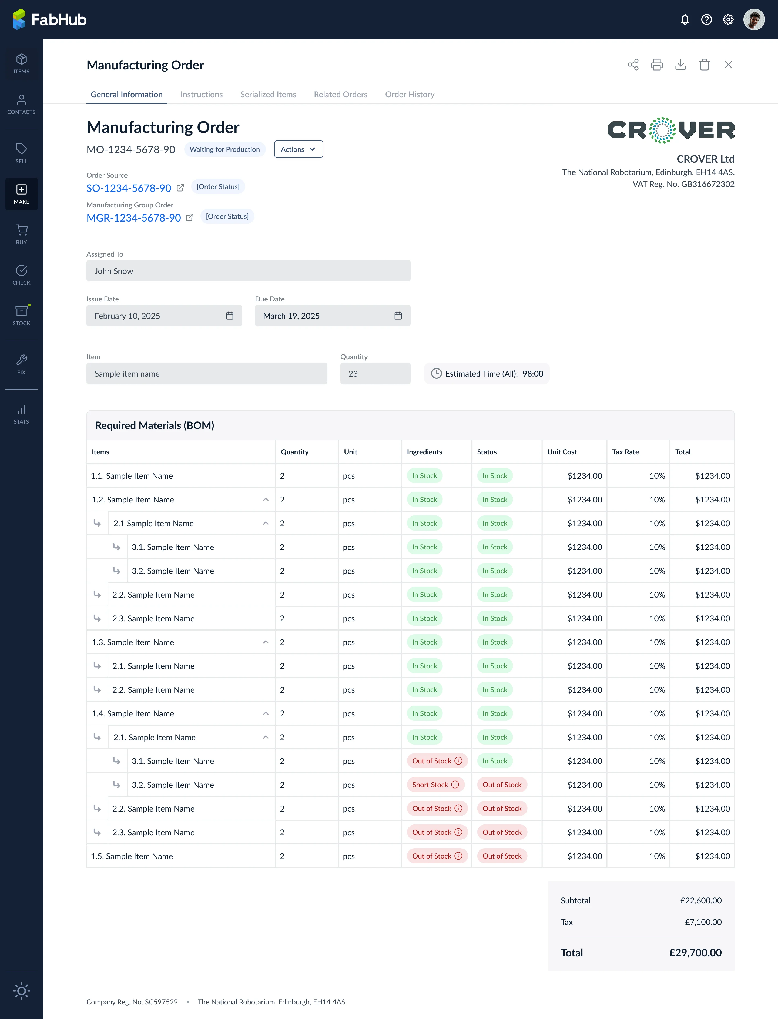Collapse row 2.1 under 1.2 item
Viewport: 778px width, 1019px height.
click(266, 523)
